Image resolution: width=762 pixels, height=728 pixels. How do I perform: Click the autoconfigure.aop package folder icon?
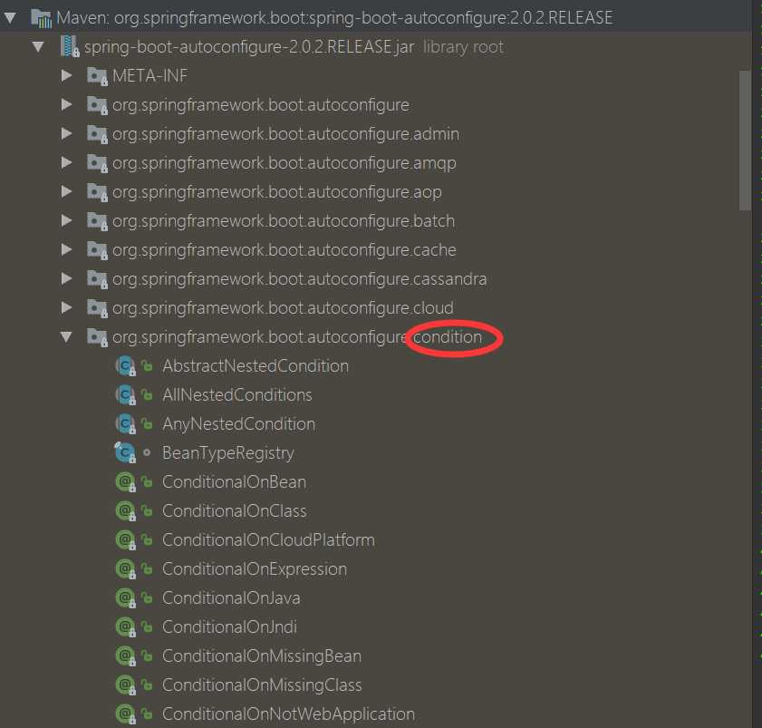point(97,192)
